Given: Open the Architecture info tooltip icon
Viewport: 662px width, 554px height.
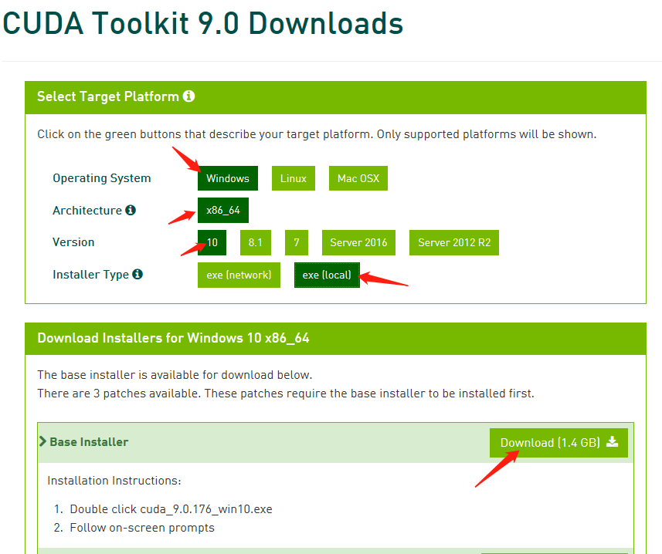Looking at the screenshot, I should click(131, 211).
